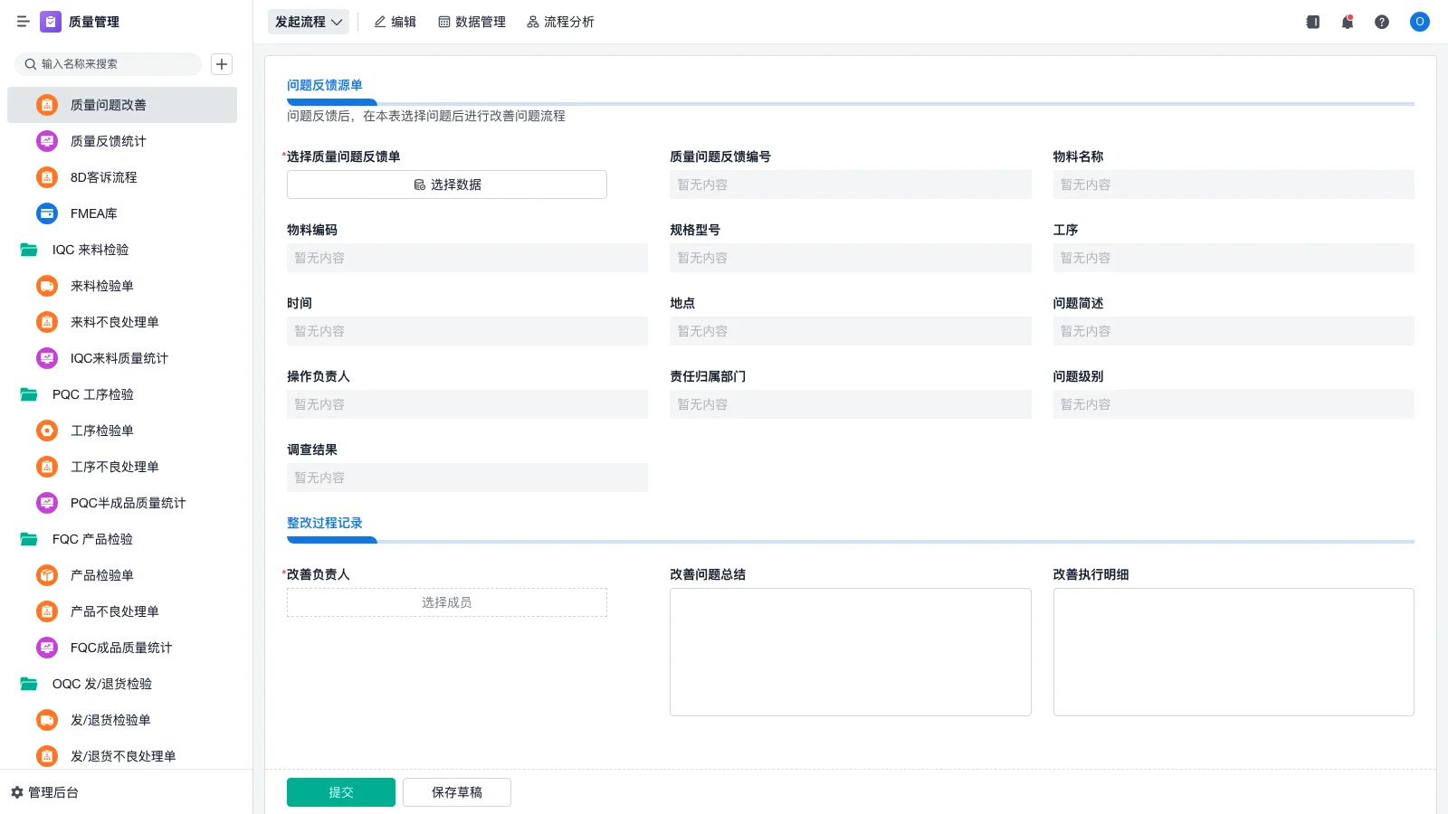Click the 提交 button

[x=340, y=791]
